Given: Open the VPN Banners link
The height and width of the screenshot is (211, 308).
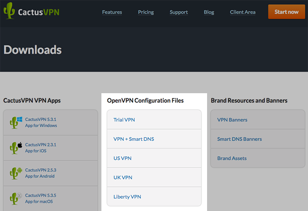Looking at the screenshot, I should (x=258, y=119).
